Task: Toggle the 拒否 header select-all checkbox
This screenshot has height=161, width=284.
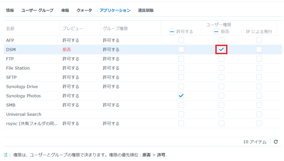Action: (216, 32)
